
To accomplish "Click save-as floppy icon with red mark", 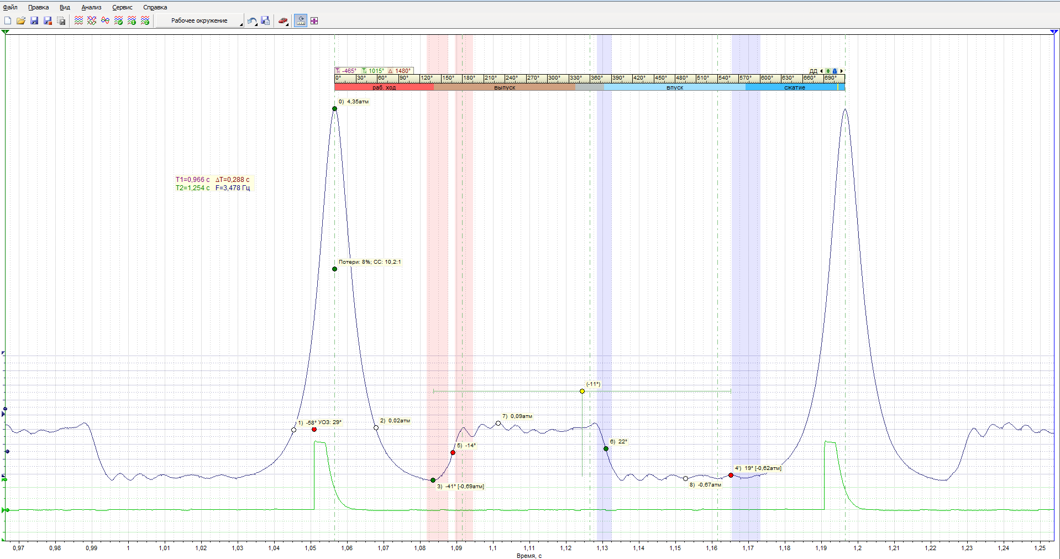I will [48, 20].
